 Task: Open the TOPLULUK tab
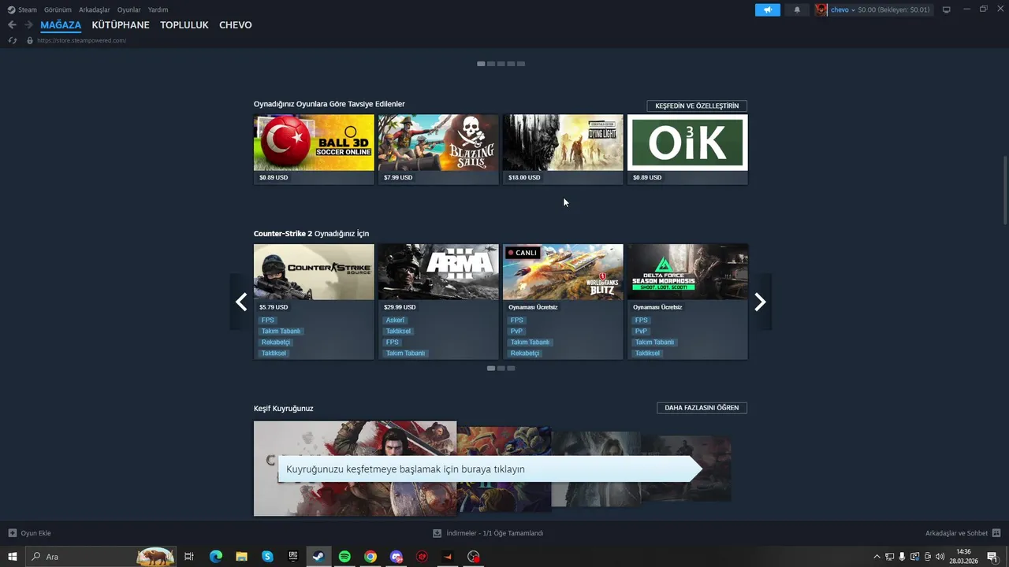[184, 25]
